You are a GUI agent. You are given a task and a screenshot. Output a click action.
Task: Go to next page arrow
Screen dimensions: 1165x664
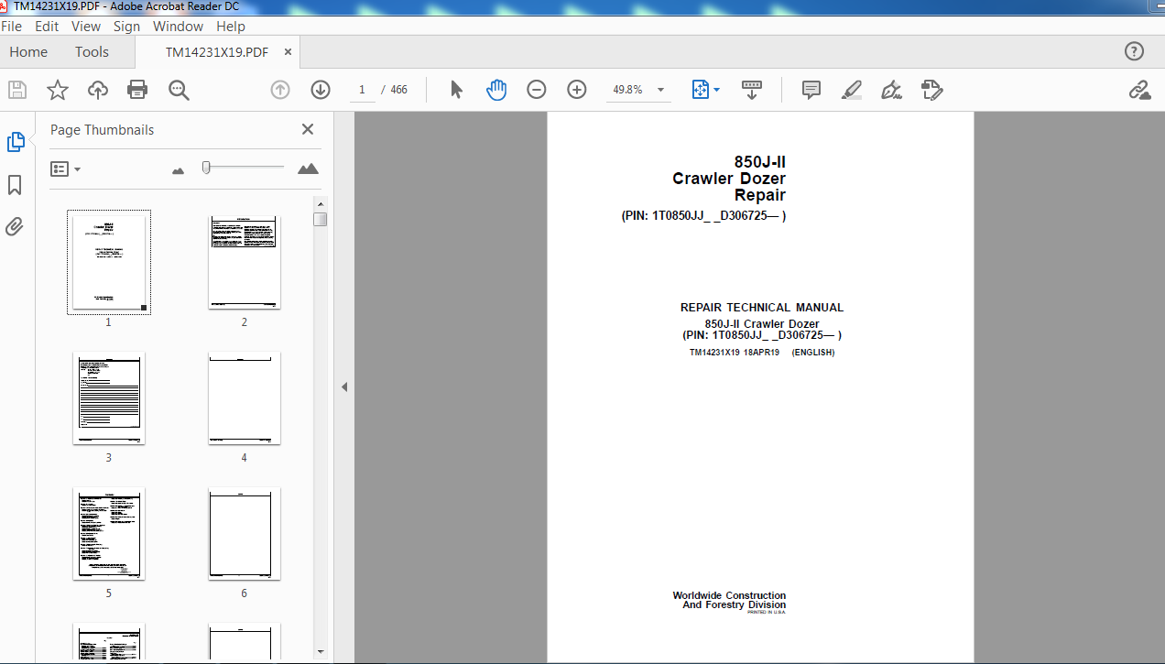(x=321, y=90)
